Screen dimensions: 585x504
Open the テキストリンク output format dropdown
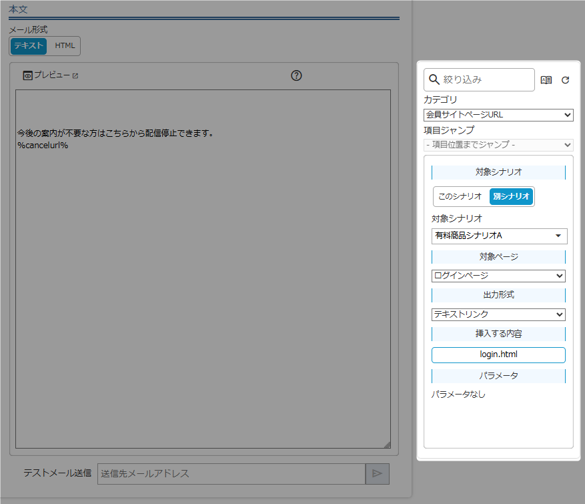click(498, 314)
